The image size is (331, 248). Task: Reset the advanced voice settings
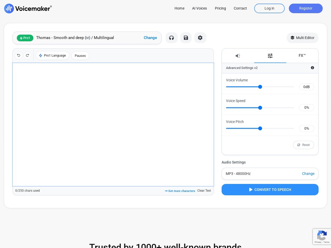pos(303,145)
